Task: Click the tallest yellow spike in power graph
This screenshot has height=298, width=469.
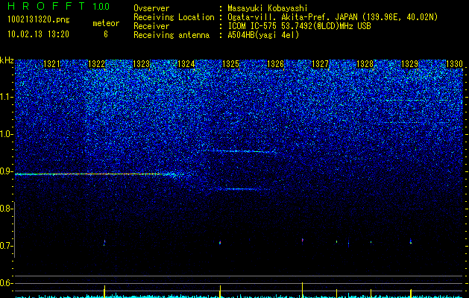Action: (x=303, y=290)
